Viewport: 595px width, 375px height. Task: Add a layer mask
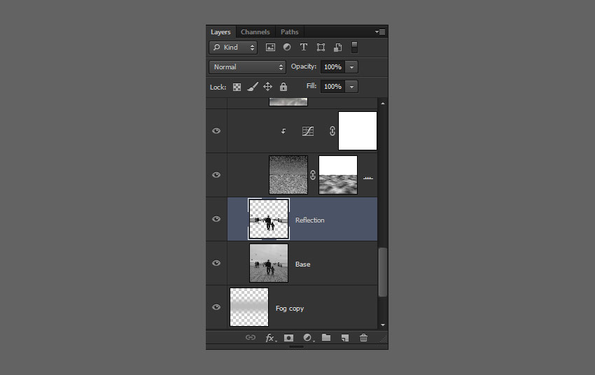point(289,337)
